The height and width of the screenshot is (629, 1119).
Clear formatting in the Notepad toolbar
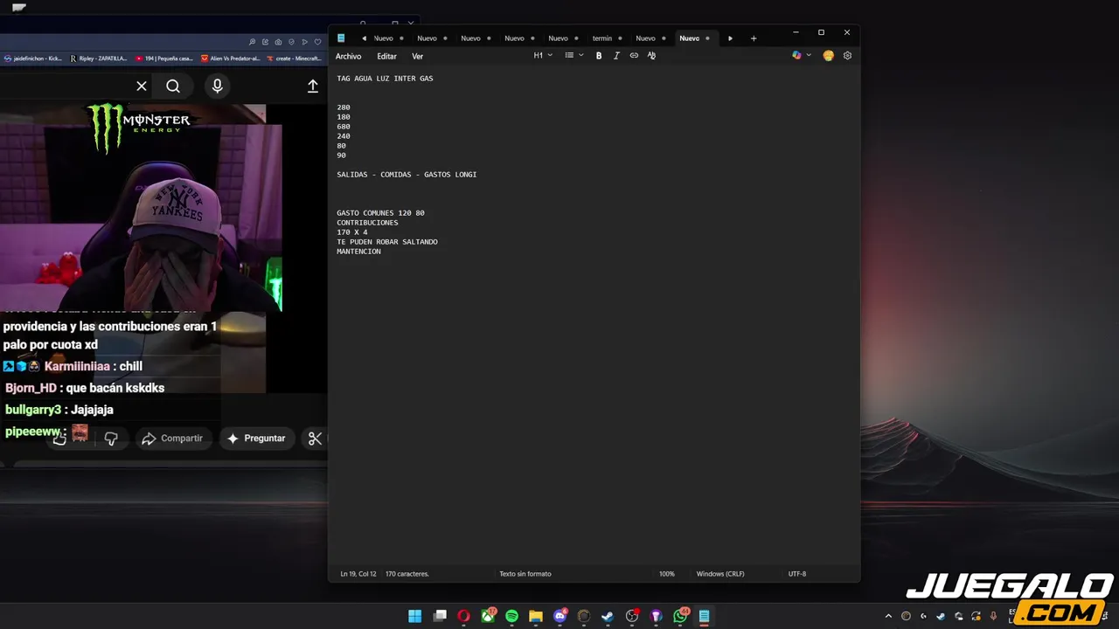(x=651, y=56)
